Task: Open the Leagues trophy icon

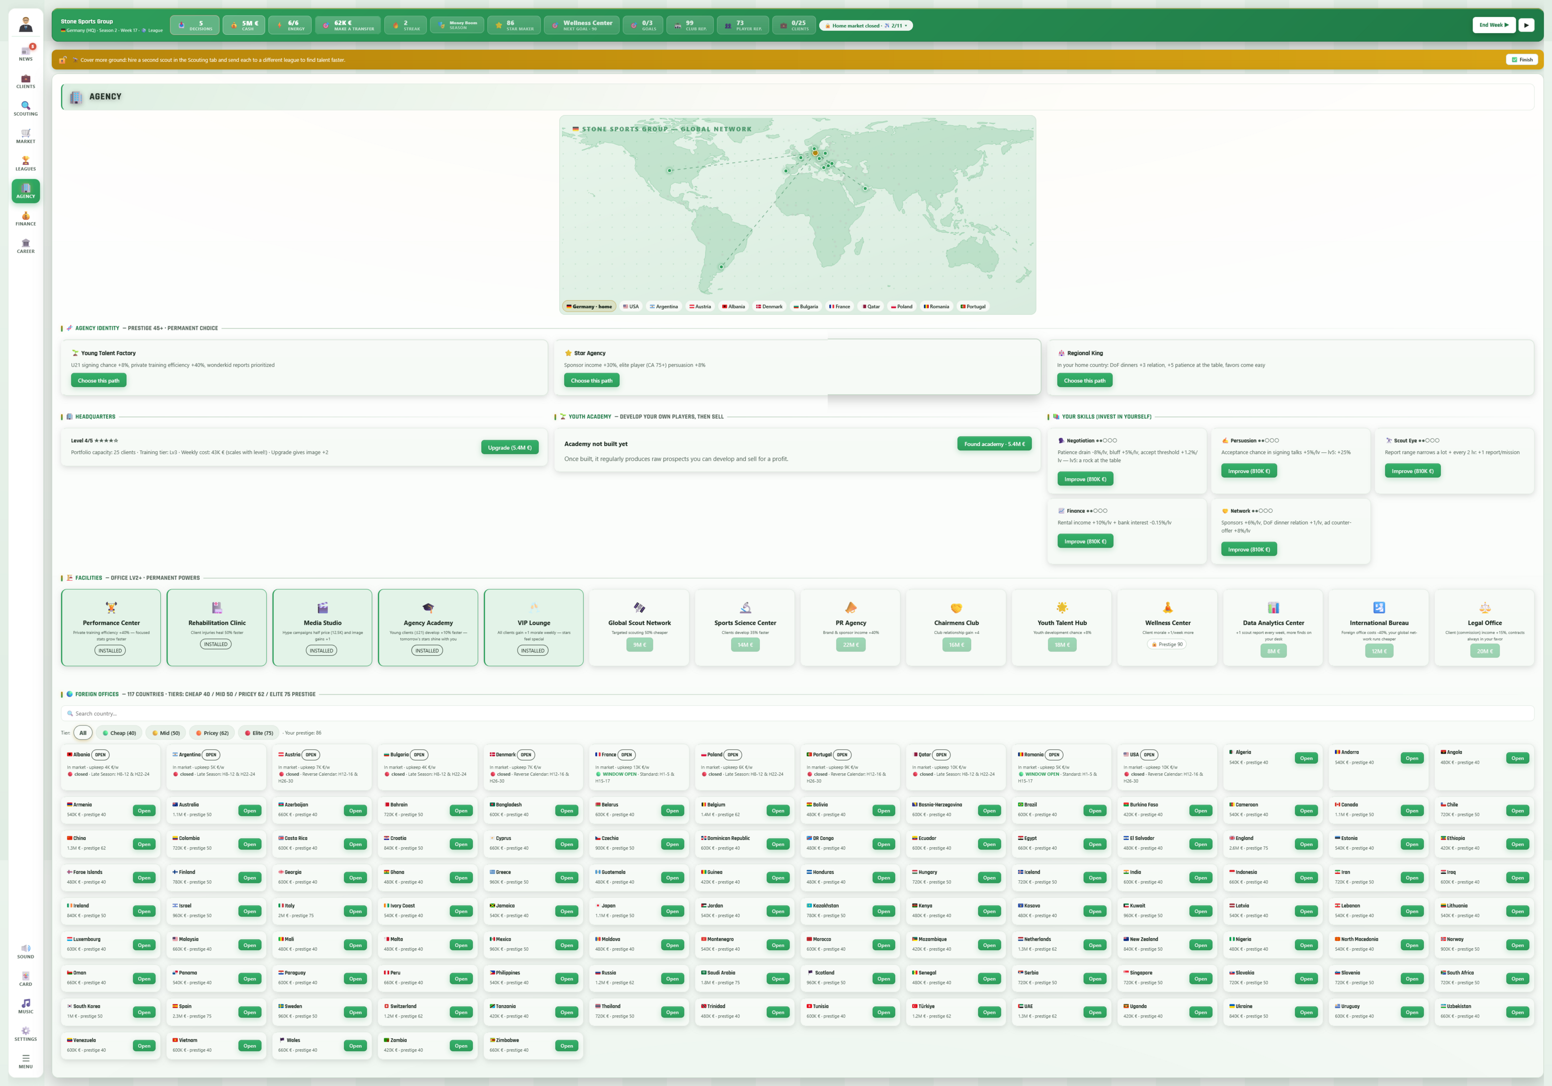Action: (x=26, y=163)
